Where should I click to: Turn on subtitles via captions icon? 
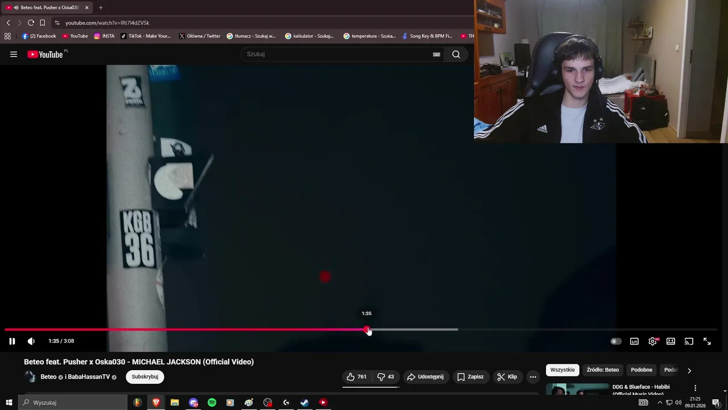(x=634, y=341)
